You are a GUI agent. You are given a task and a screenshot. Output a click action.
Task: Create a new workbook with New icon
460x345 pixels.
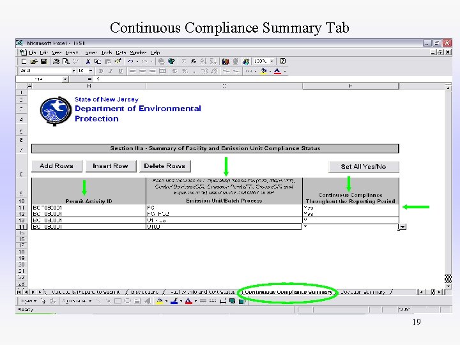[x=24, y=61]
